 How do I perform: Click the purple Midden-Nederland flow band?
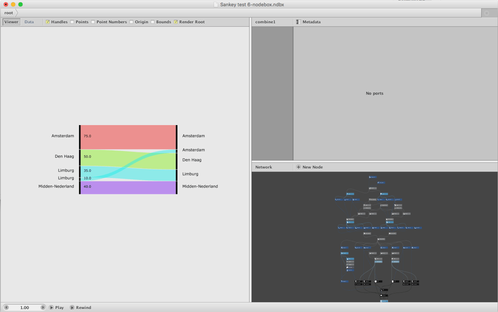[128, 187]
